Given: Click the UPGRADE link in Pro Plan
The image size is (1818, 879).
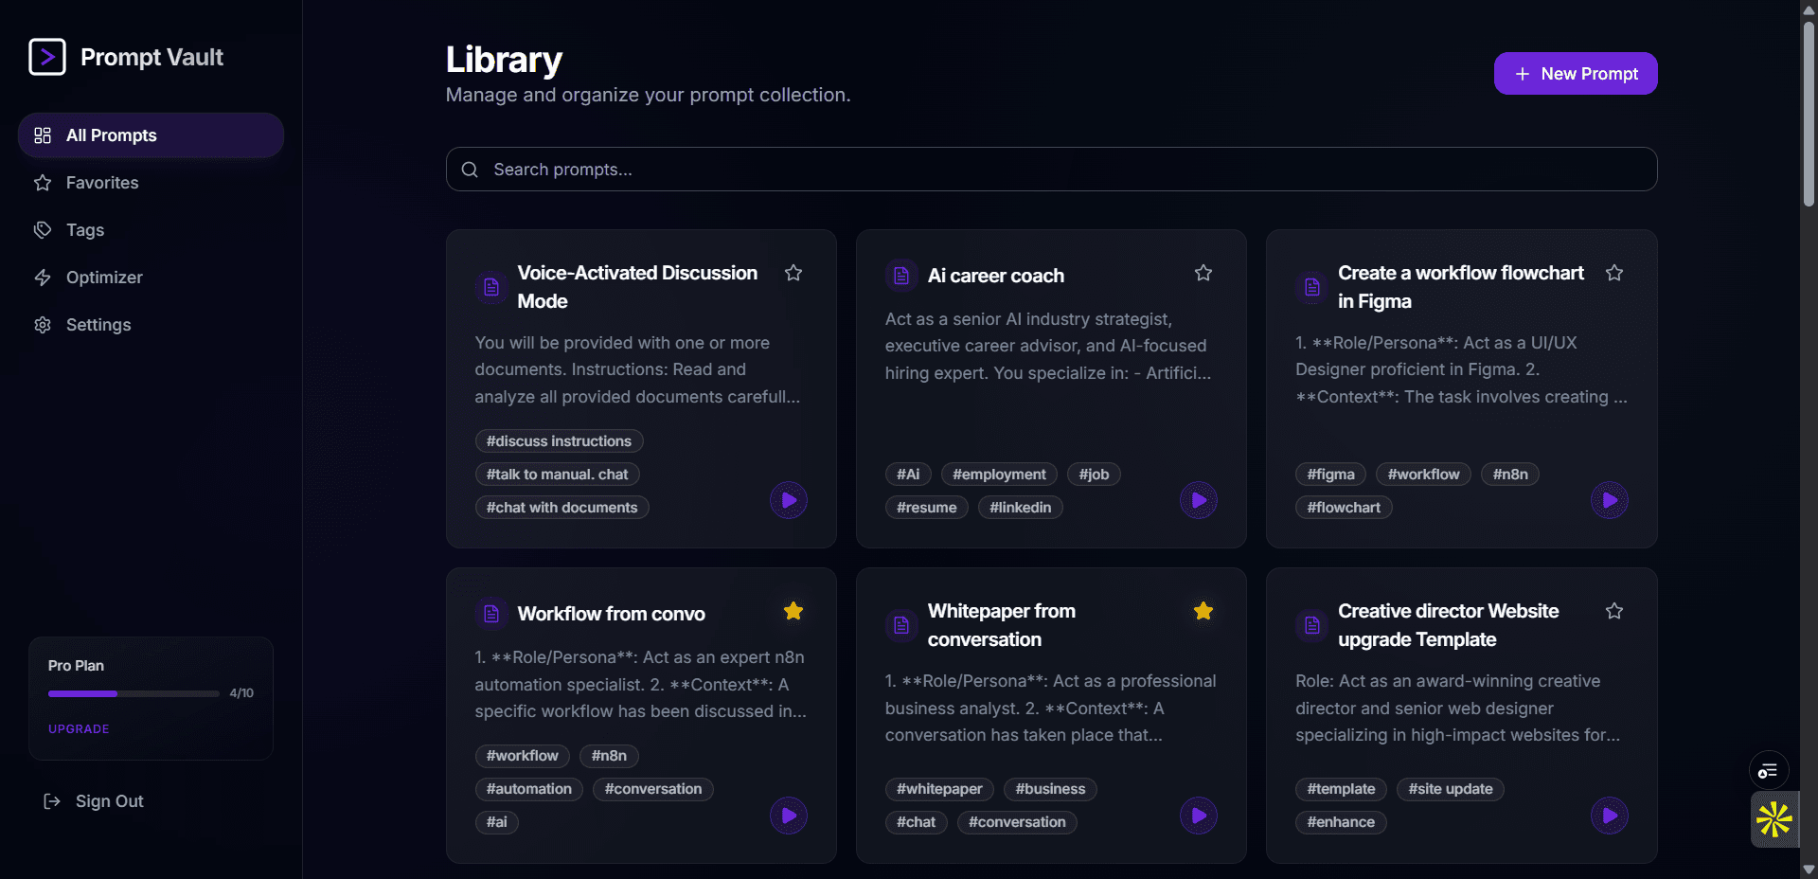Looking at the screenshot, I should click(x=79, y=729).
